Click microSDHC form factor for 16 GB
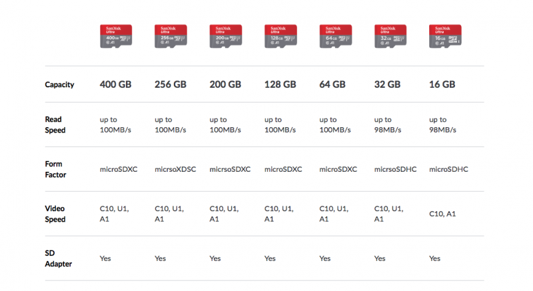 [448, 169]
